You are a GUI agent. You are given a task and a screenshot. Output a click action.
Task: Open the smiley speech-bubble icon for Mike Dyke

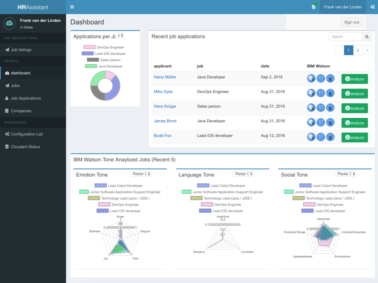[x=311, y=93]
